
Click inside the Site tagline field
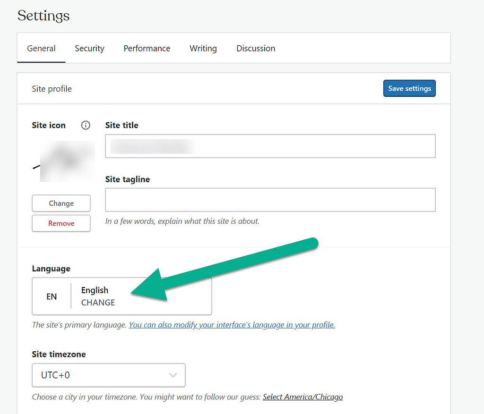pyautogui.click(x=269, y=200)
